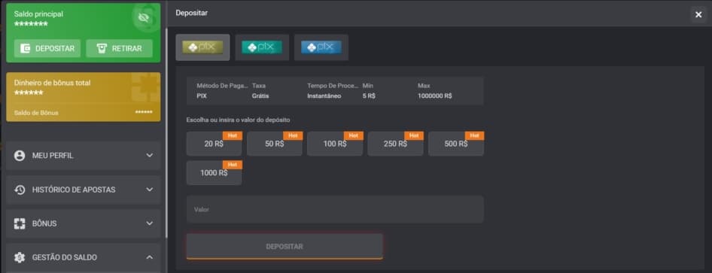Collapse the GESTÃO DO SALDO chevron
Screen dimensions: 712x273
click(149, 257)
